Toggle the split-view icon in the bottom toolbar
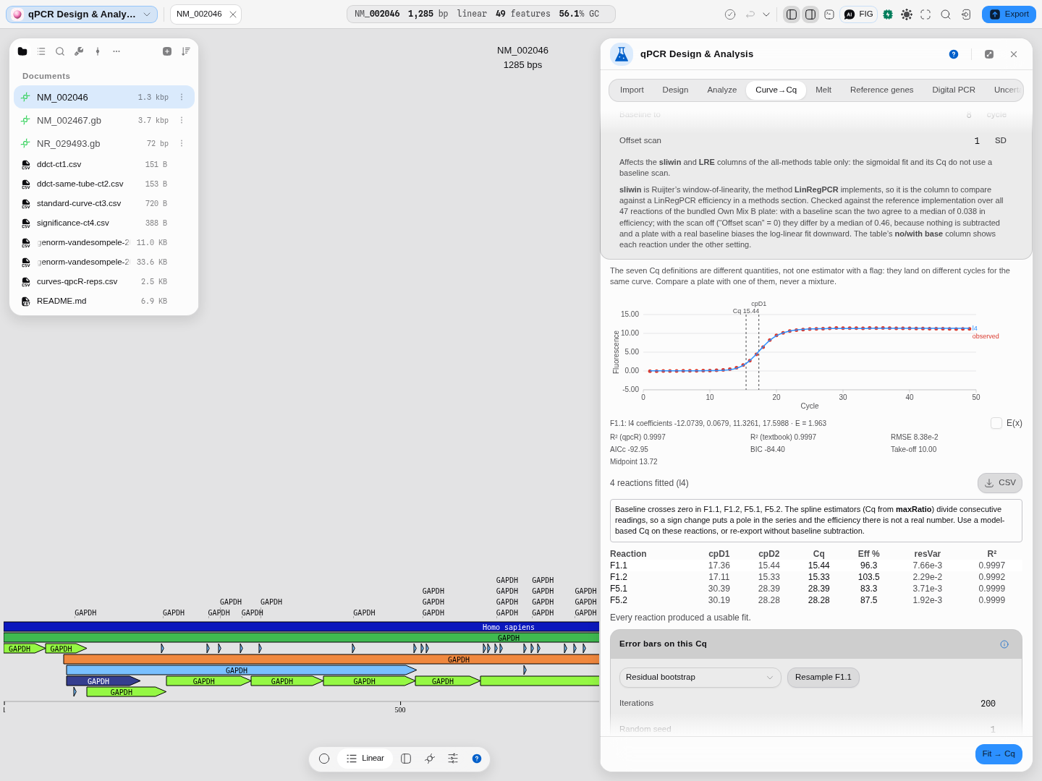 [x=406, y=759]
